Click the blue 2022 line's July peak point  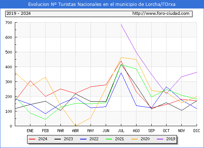[121, 73]
